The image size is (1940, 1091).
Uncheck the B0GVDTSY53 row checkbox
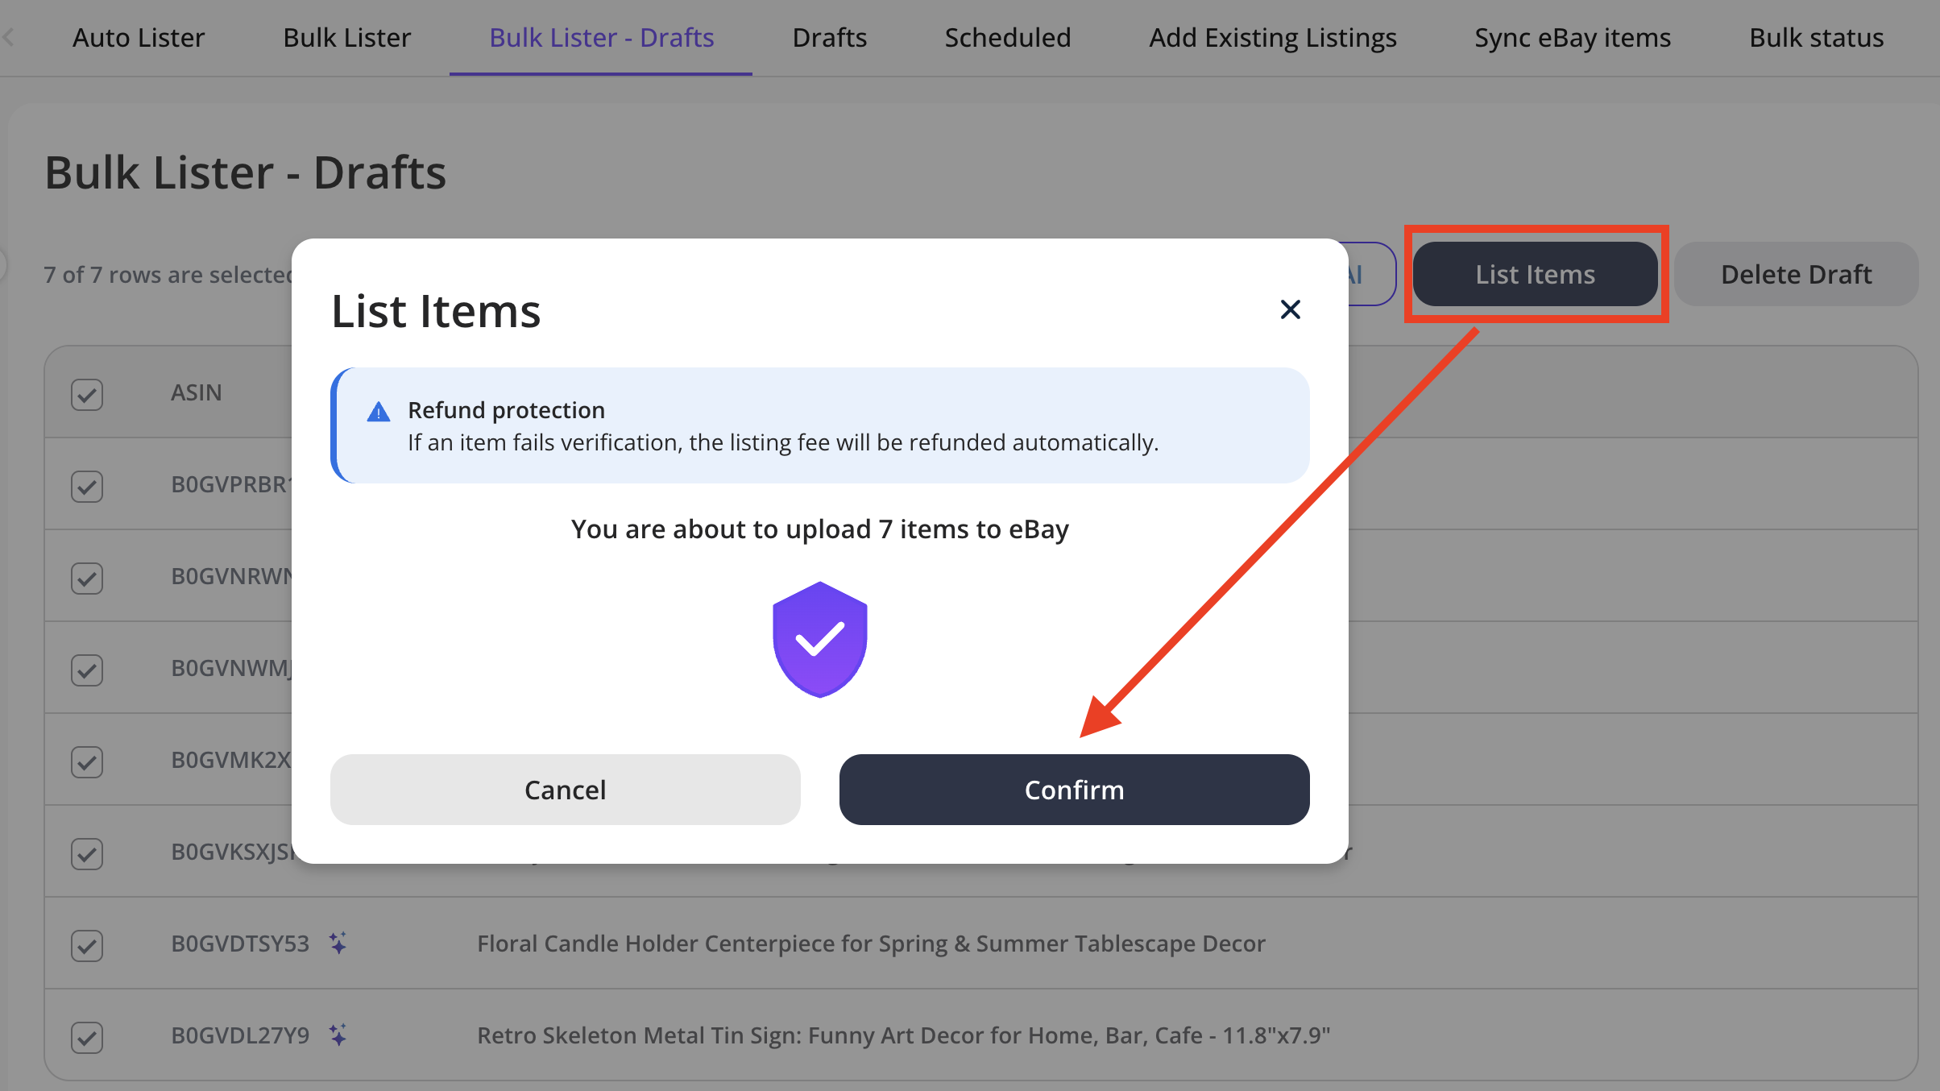pos(87,945)
